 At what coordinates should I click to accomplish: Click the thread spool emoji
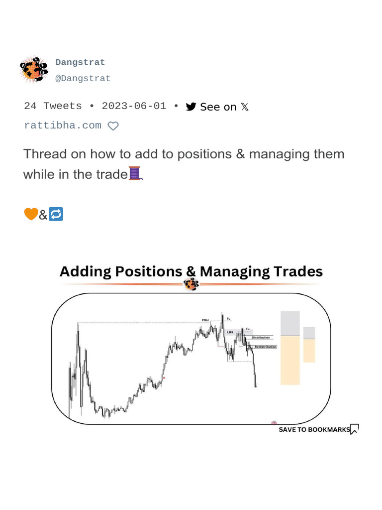(136, 174)
